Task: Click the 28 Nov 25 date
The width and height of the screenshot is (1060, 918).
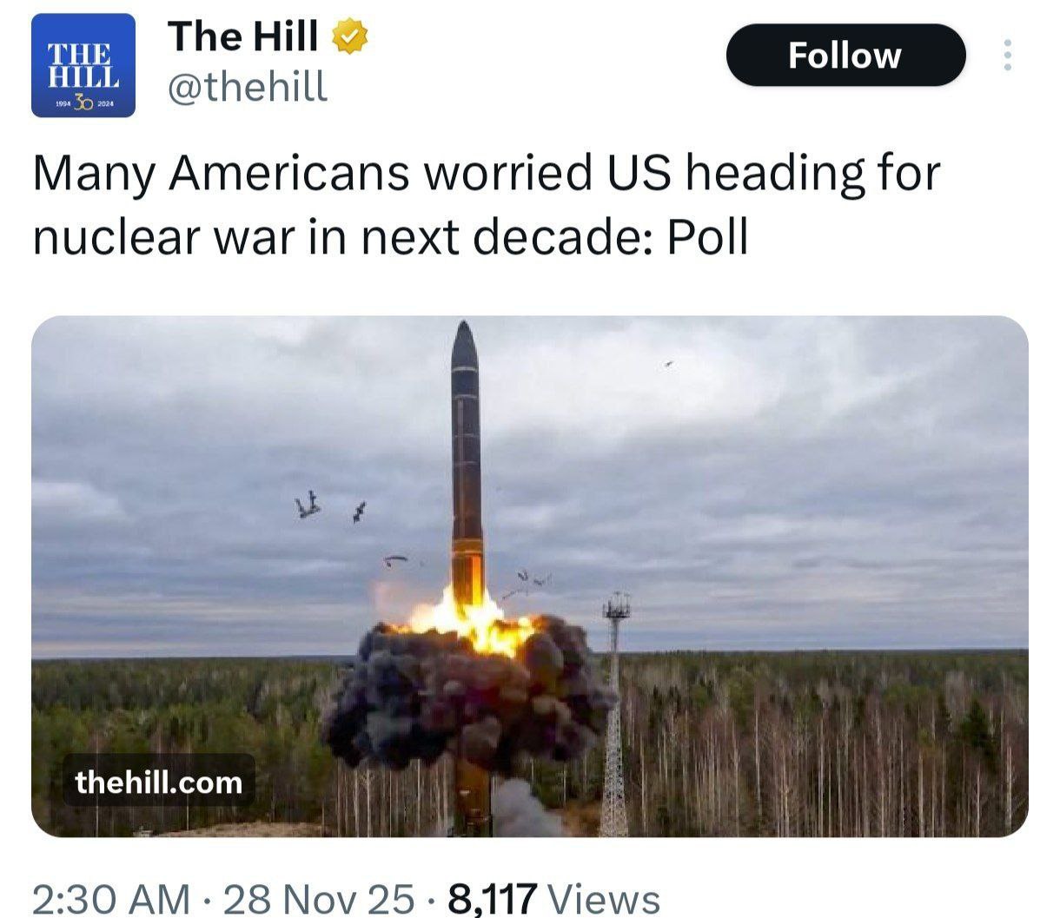Action: pyautogui.click(x=319, y=898)
